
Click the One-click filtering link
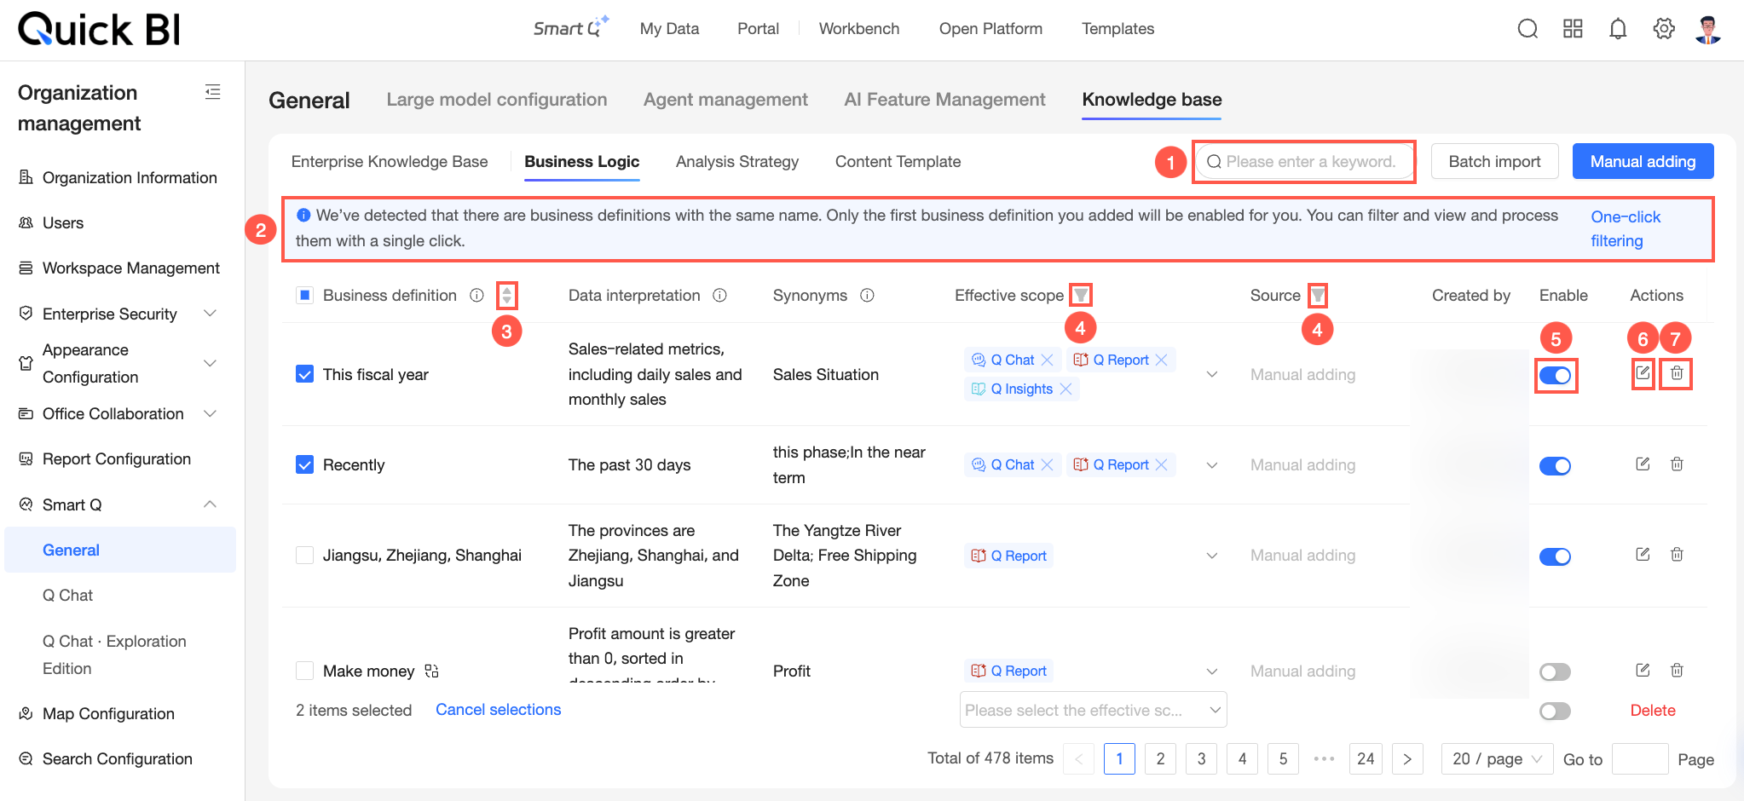click(1626, 228)
